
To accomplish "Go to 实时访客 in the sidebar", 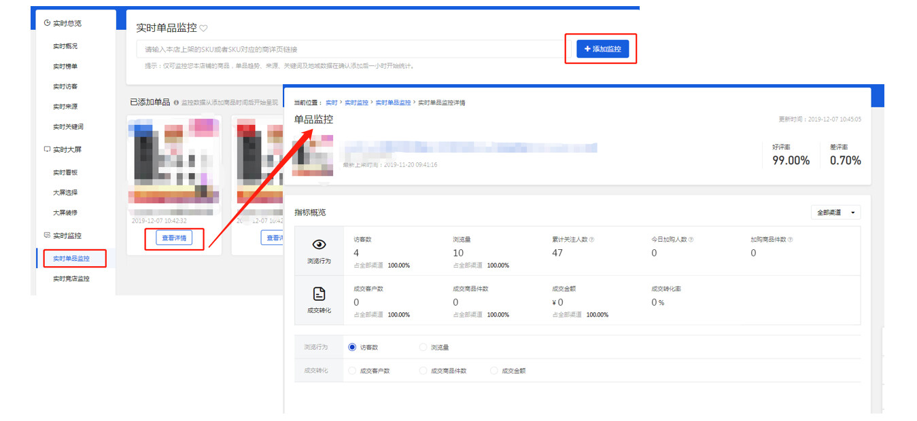I will point(65,86).
